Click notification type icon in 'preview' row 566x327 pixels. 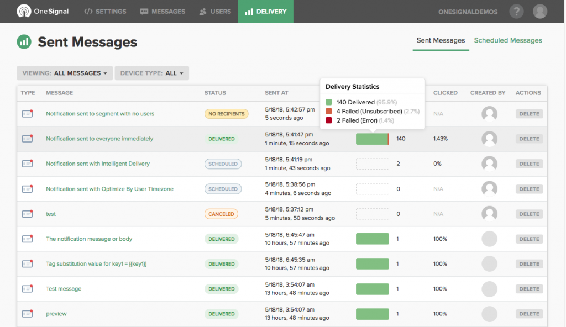(x=27, y=314)
